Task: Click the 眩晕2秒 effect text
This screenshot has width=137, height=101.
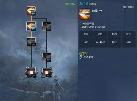Action: tap(97, 11)
